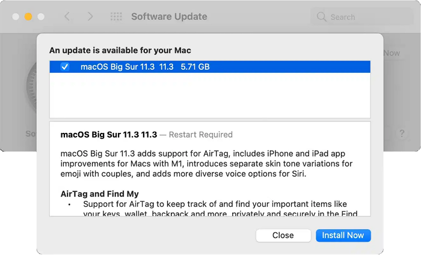Click the gray zoom window button
The width and height of the screenshot is (421, 255).
(40, 17)
